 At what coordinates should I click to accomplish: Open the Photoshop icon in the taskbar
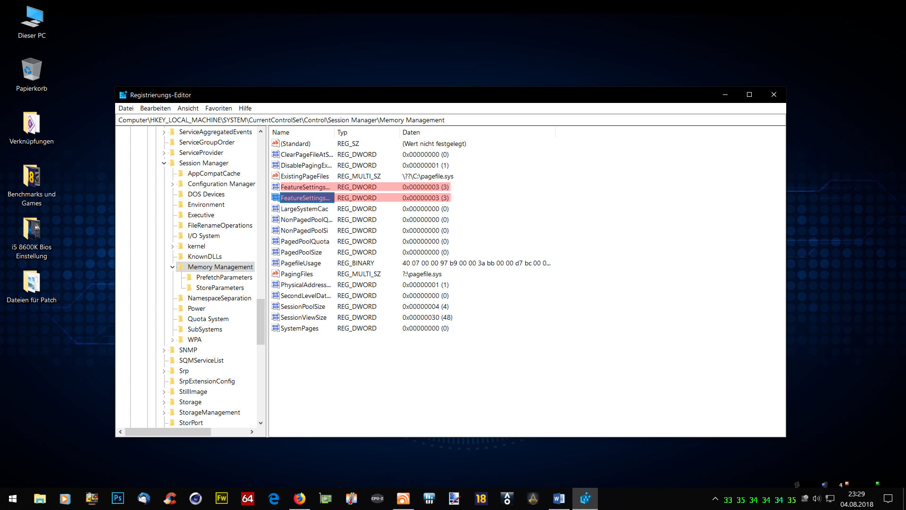(117, 498)
